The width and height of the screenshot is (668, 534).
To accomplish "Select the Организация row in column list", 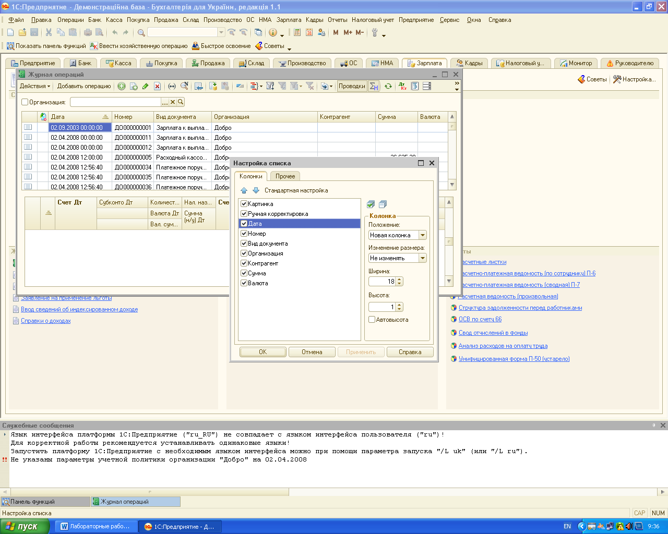I will pyautogui.click(x=300, y=253).
